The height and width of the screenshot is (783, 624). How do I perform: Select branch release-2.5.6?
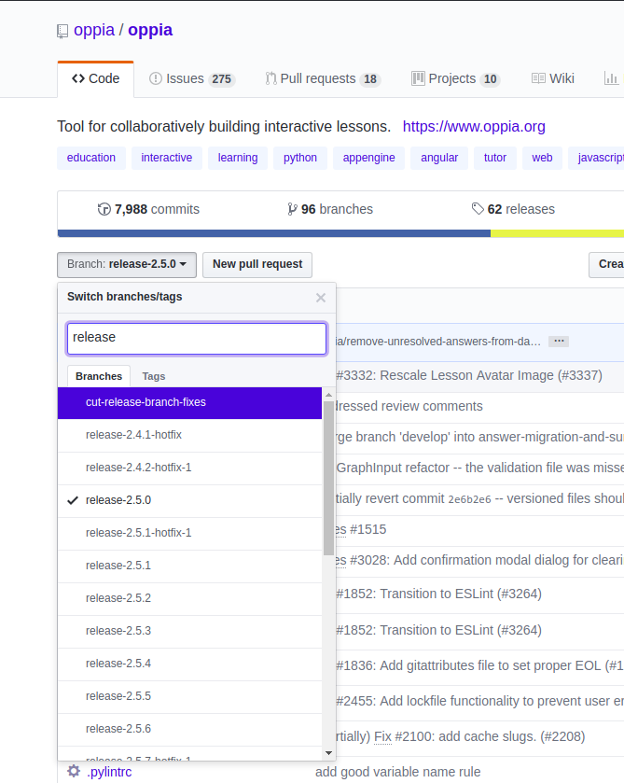pyautogui.click(x=189, y=729)
